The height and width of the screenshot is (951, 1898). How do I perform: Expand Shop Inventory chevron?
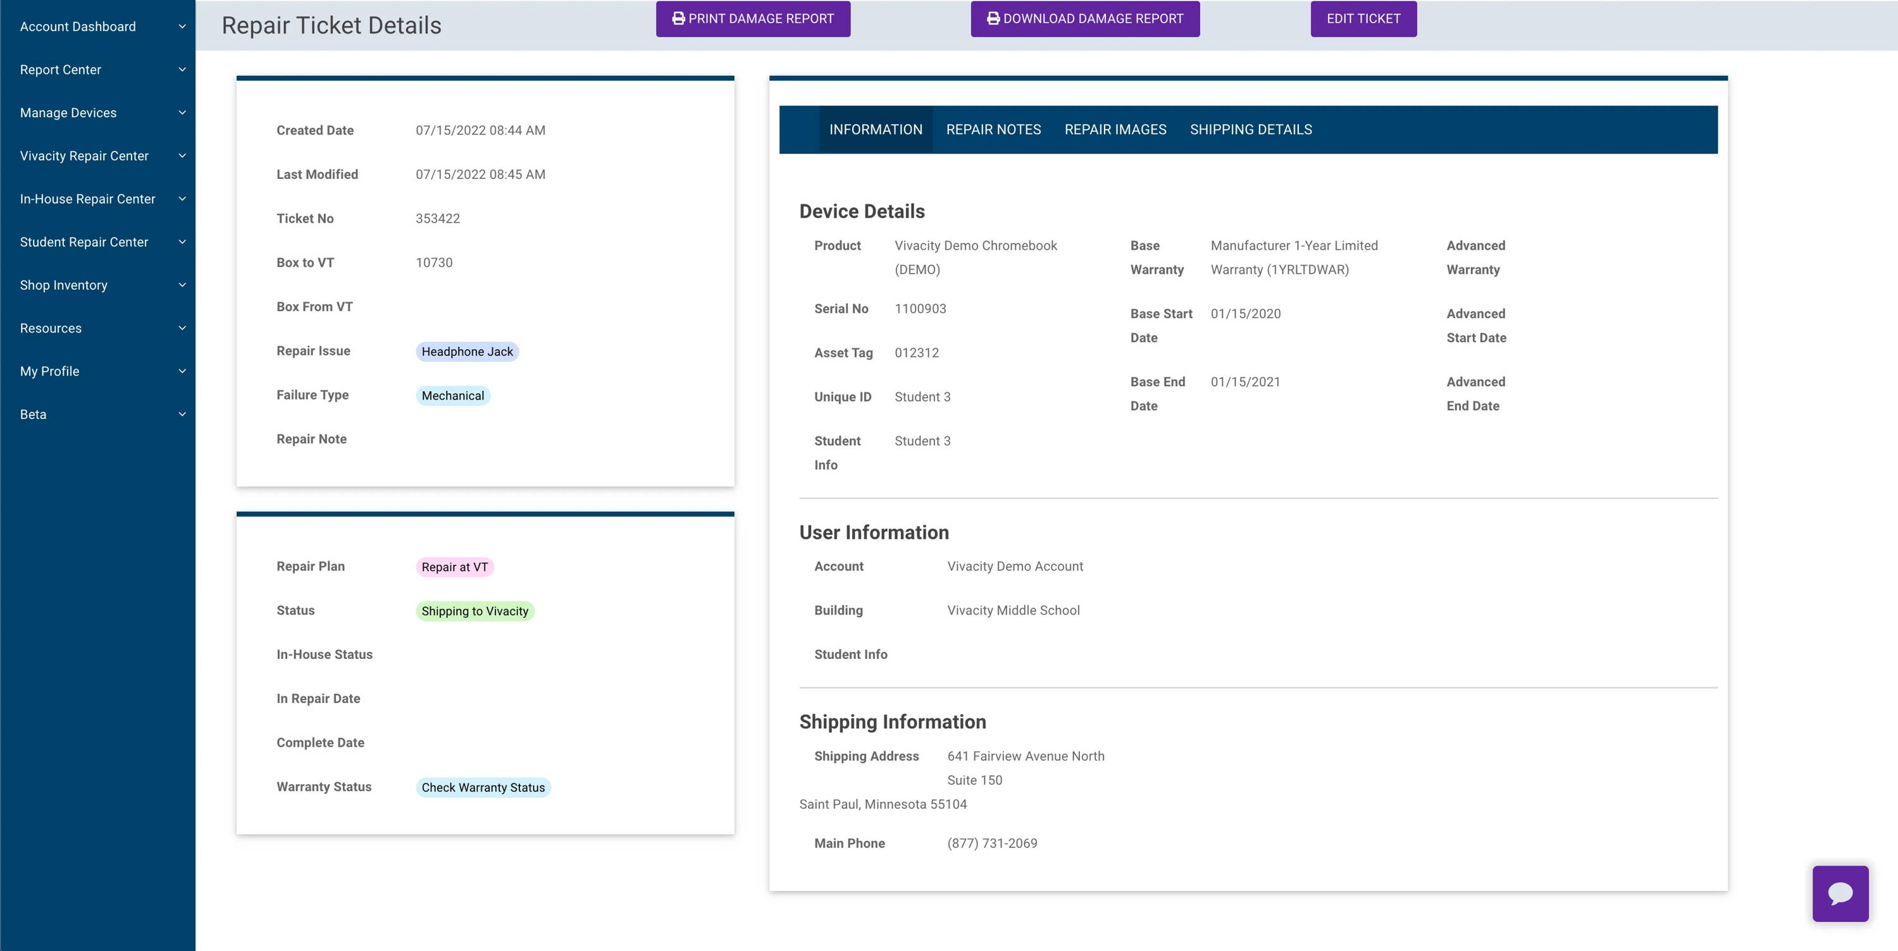[x=182, y=285]
